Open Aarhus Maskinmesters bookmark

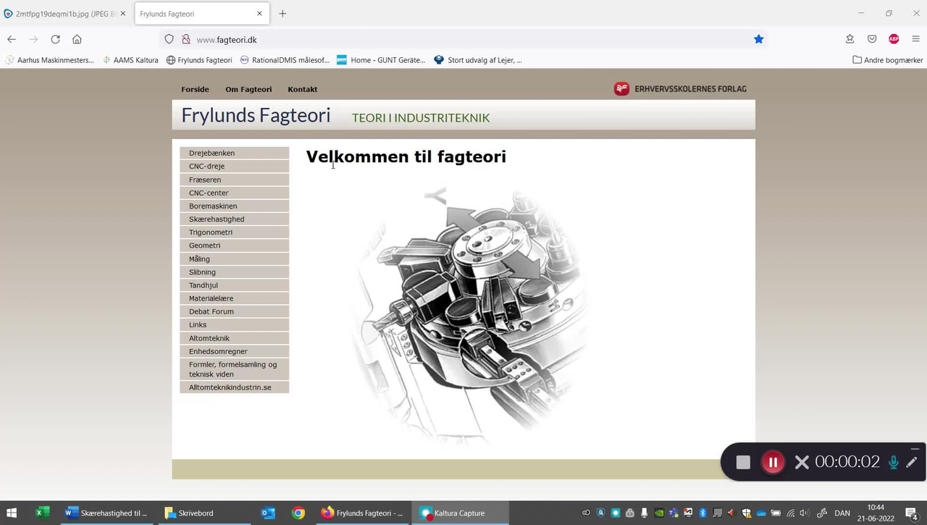tap(50, 60)
